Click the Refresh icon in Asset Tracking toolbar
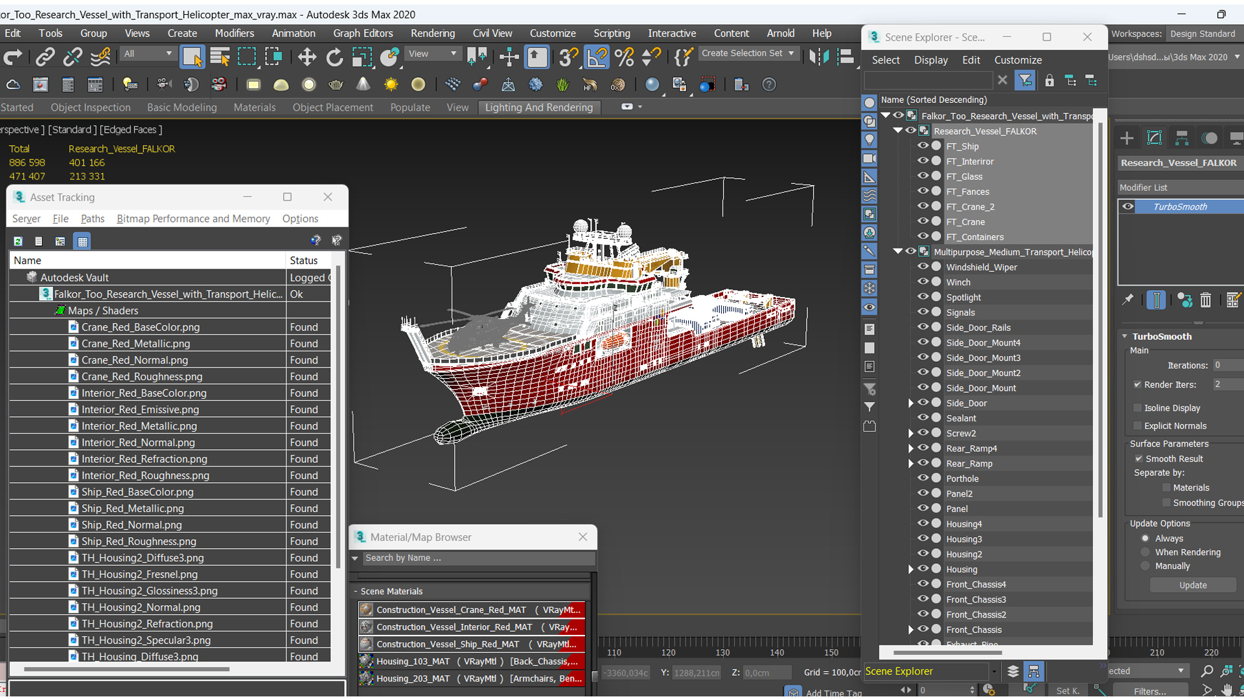The width and height of the screenshot is (1244, 699). [18, 241]
